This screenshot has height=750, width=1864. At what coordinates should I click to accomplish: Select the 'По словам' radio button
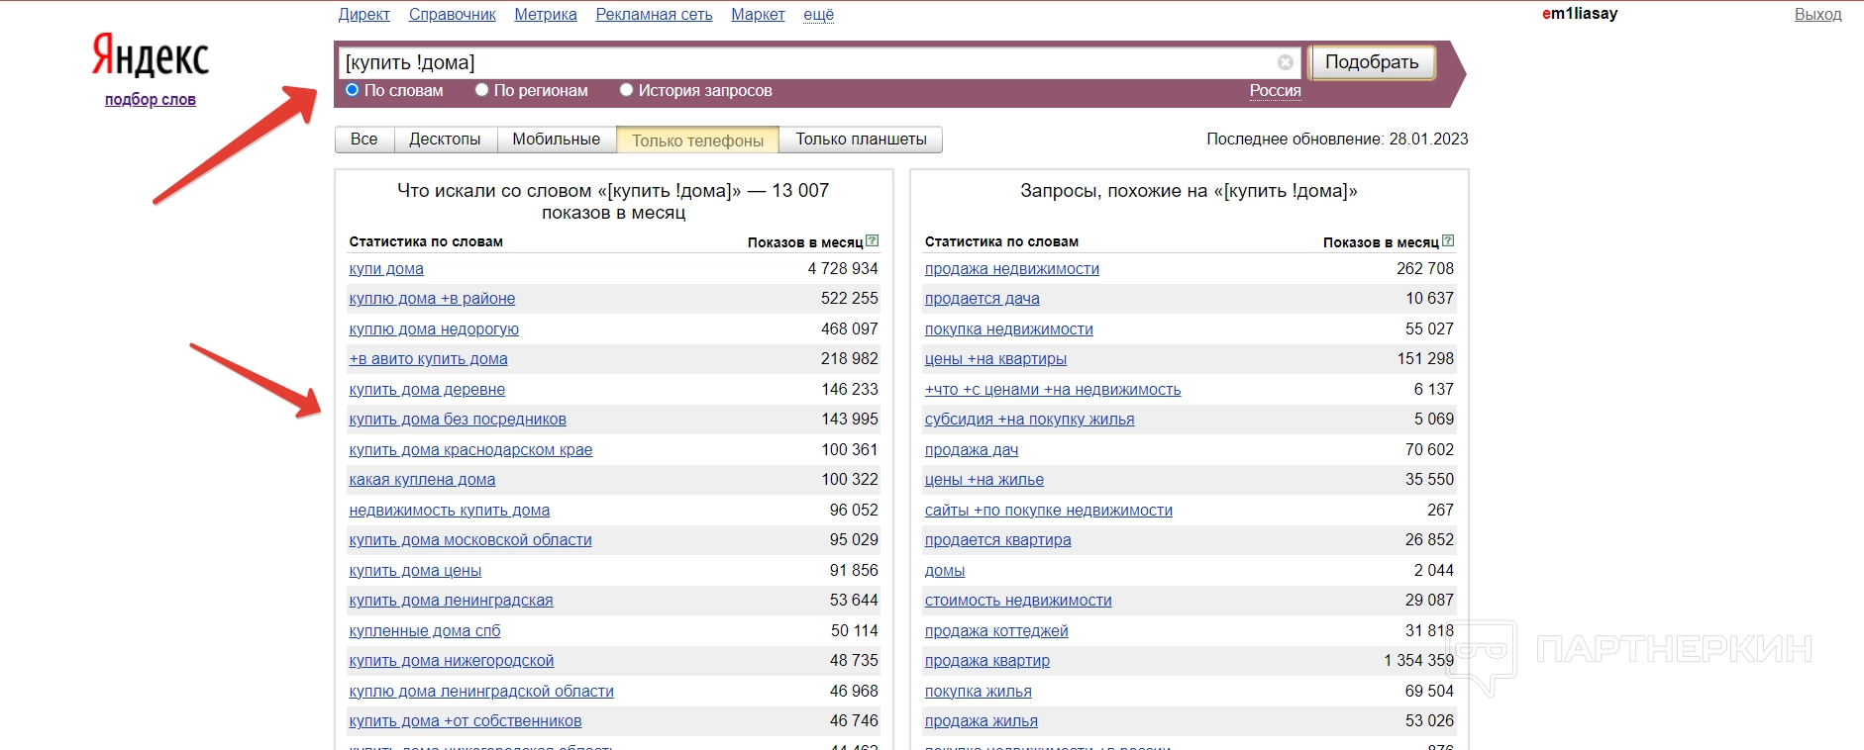click(352, 90)
